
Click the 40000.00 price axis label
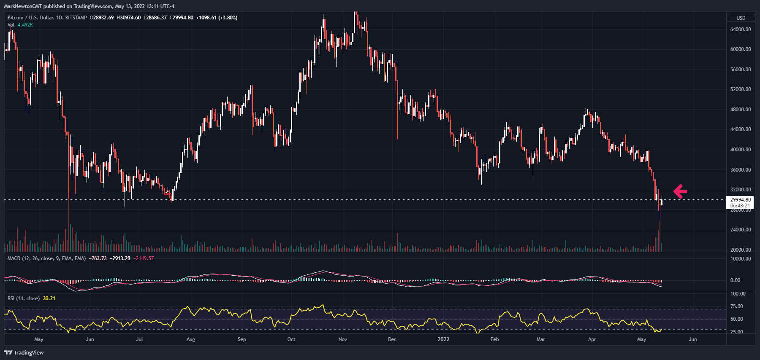(741, 150)
